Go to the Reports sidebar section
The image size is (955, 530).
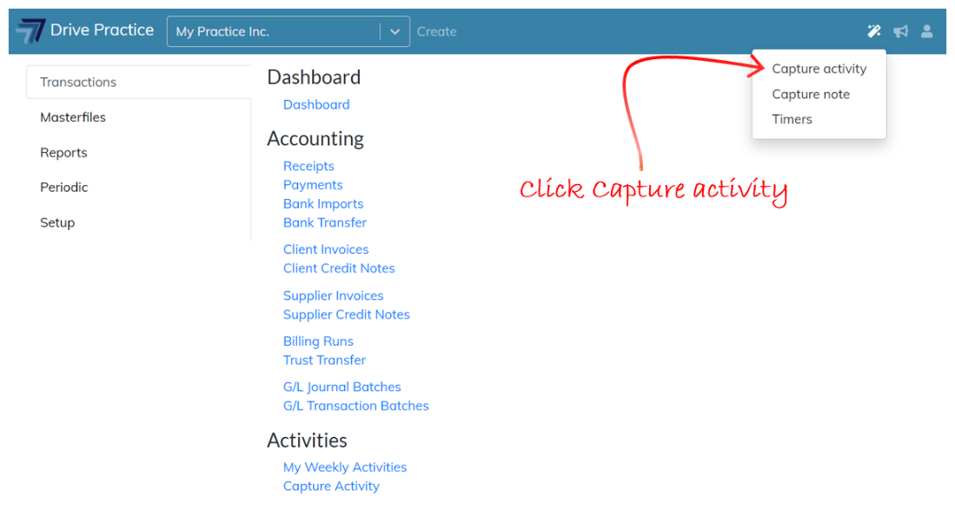63,152
